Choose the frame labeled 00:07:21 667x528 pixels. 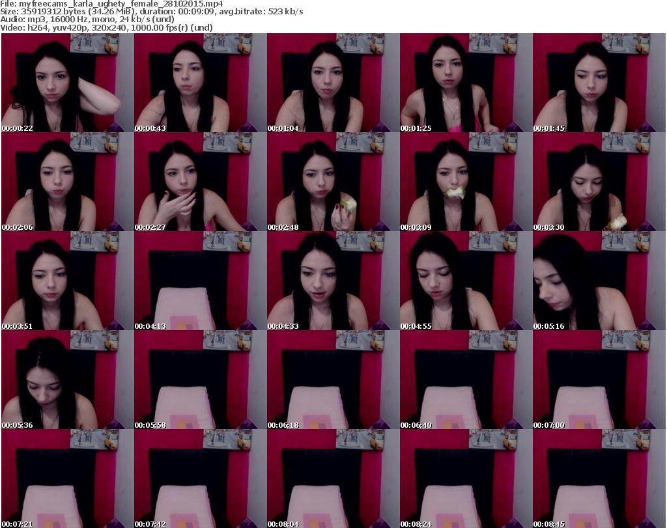(68, 479)
